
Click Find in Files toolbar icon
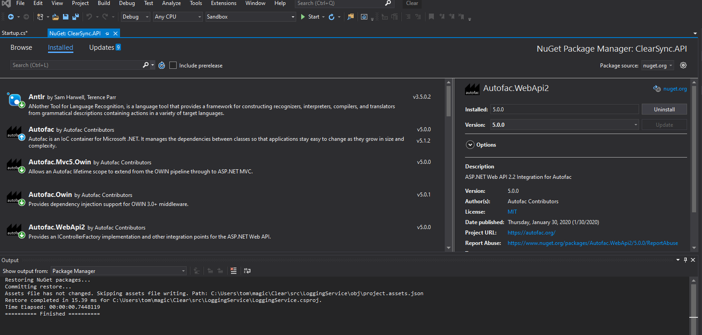point(351,17)
